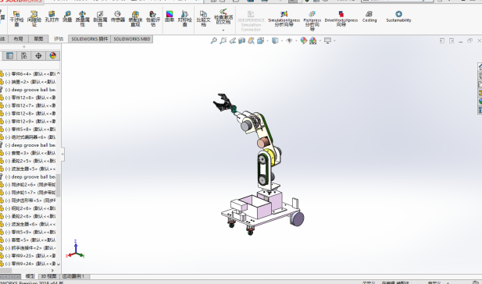Screen dimensions: 482x284
Task: Click Edit Appearance color ball icon
Action: [303, 41]
